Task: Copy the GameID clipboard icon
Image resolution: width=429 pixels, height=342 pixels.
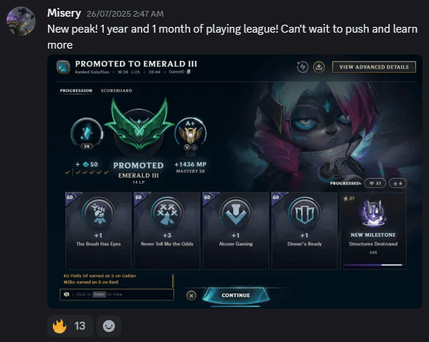Action: (189, 72)
